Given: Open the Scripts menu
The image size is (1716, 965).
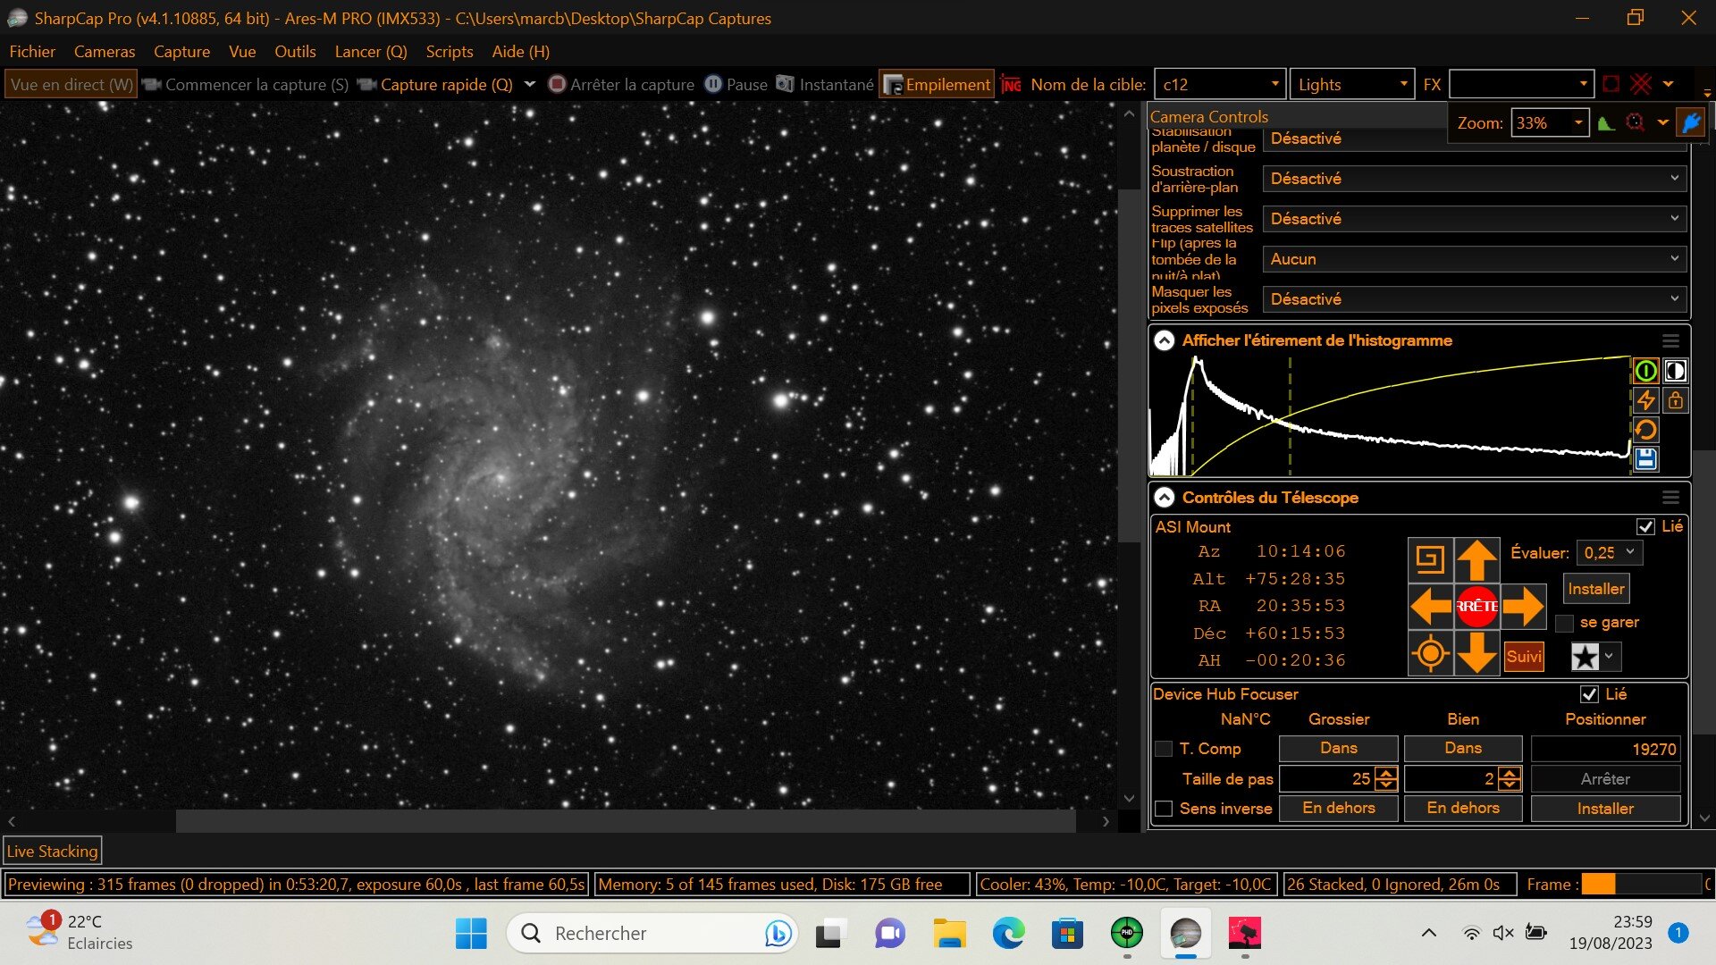Looking at the screenshot, I should point(449,52).
